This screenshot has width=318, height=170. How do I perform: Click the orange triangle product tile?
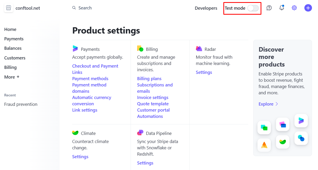[264, 145]
